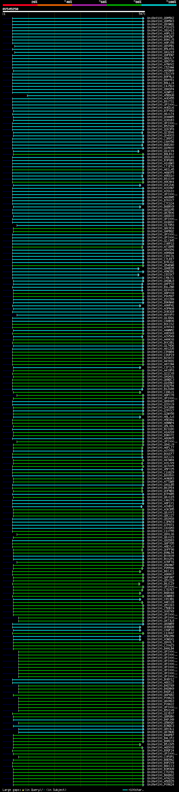Click the UniRef100_A8GSJ7 hit name
179x792 pixels.
tap(161, 682)
